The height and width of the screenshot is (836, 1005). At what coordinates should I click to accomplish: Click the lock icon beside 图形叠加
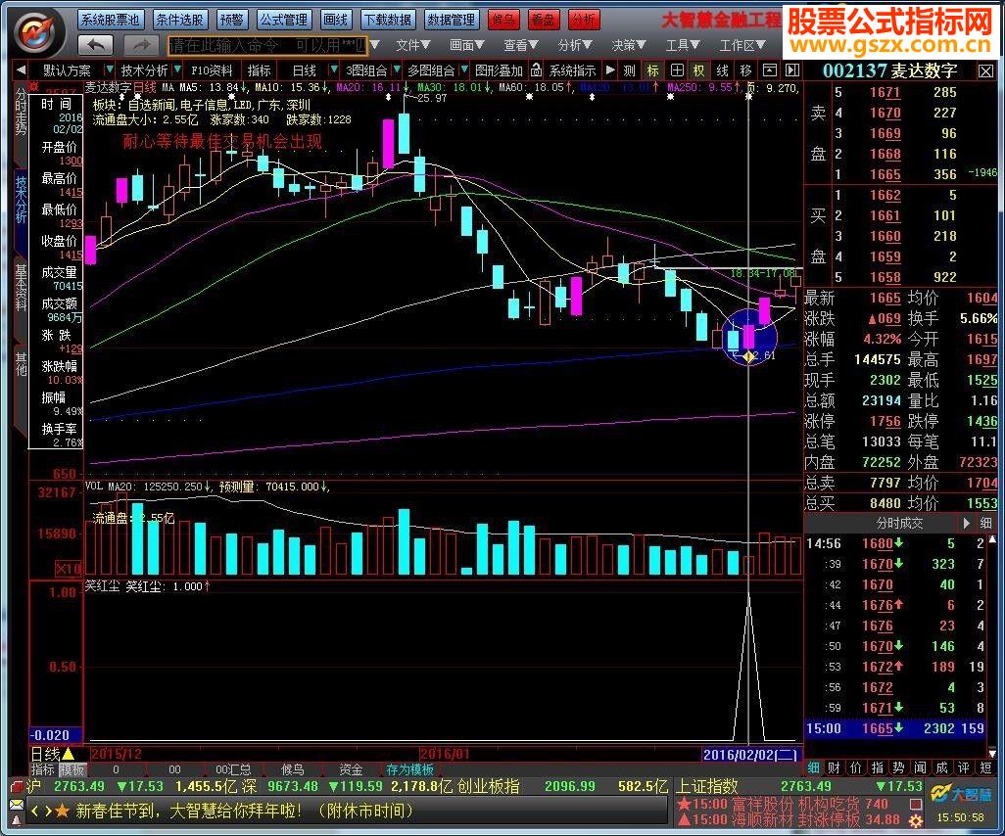pos(536,70)
